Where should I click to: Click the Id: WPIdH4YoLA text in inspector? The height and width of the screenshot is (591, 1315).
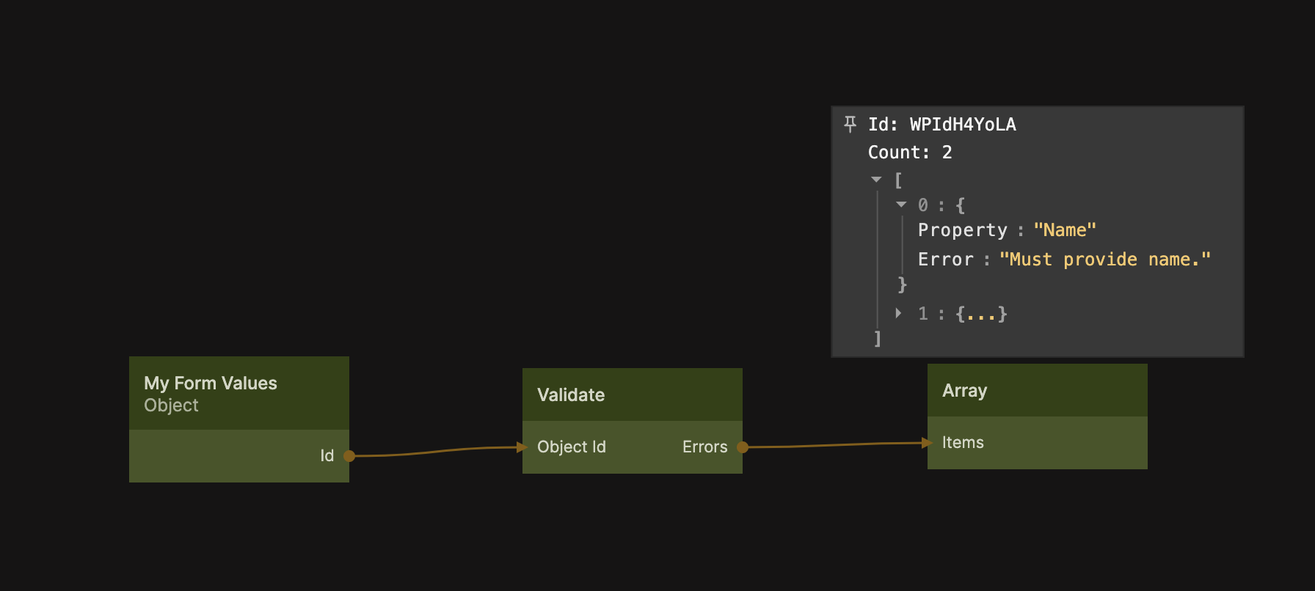(941, 125)
